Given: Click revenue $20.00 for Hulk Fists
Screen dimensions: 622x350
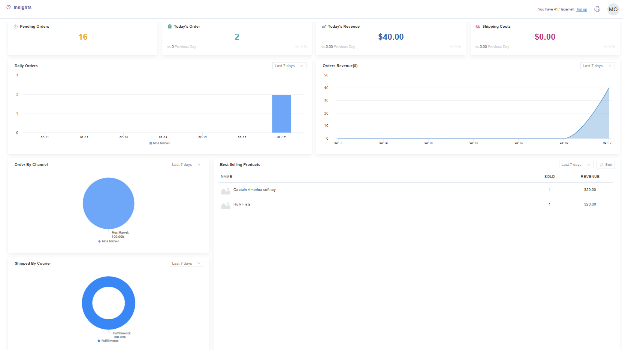Looking at the screenshot, I should coord(590,204).
